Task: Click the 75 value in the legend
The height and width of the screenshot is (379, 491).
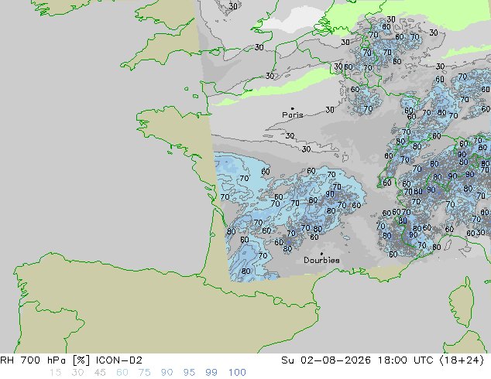Action: (144, 373)
